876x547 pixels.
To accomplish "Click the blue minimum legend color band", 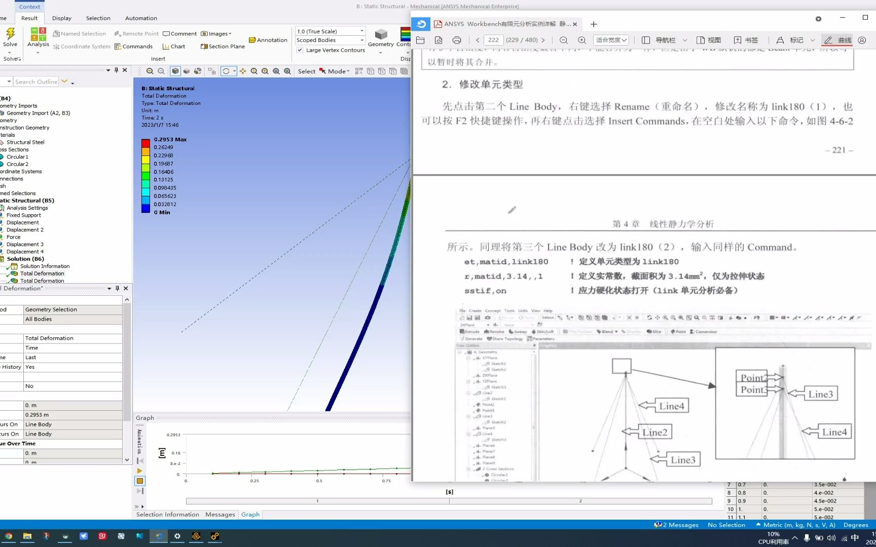I will pos(145,208).
